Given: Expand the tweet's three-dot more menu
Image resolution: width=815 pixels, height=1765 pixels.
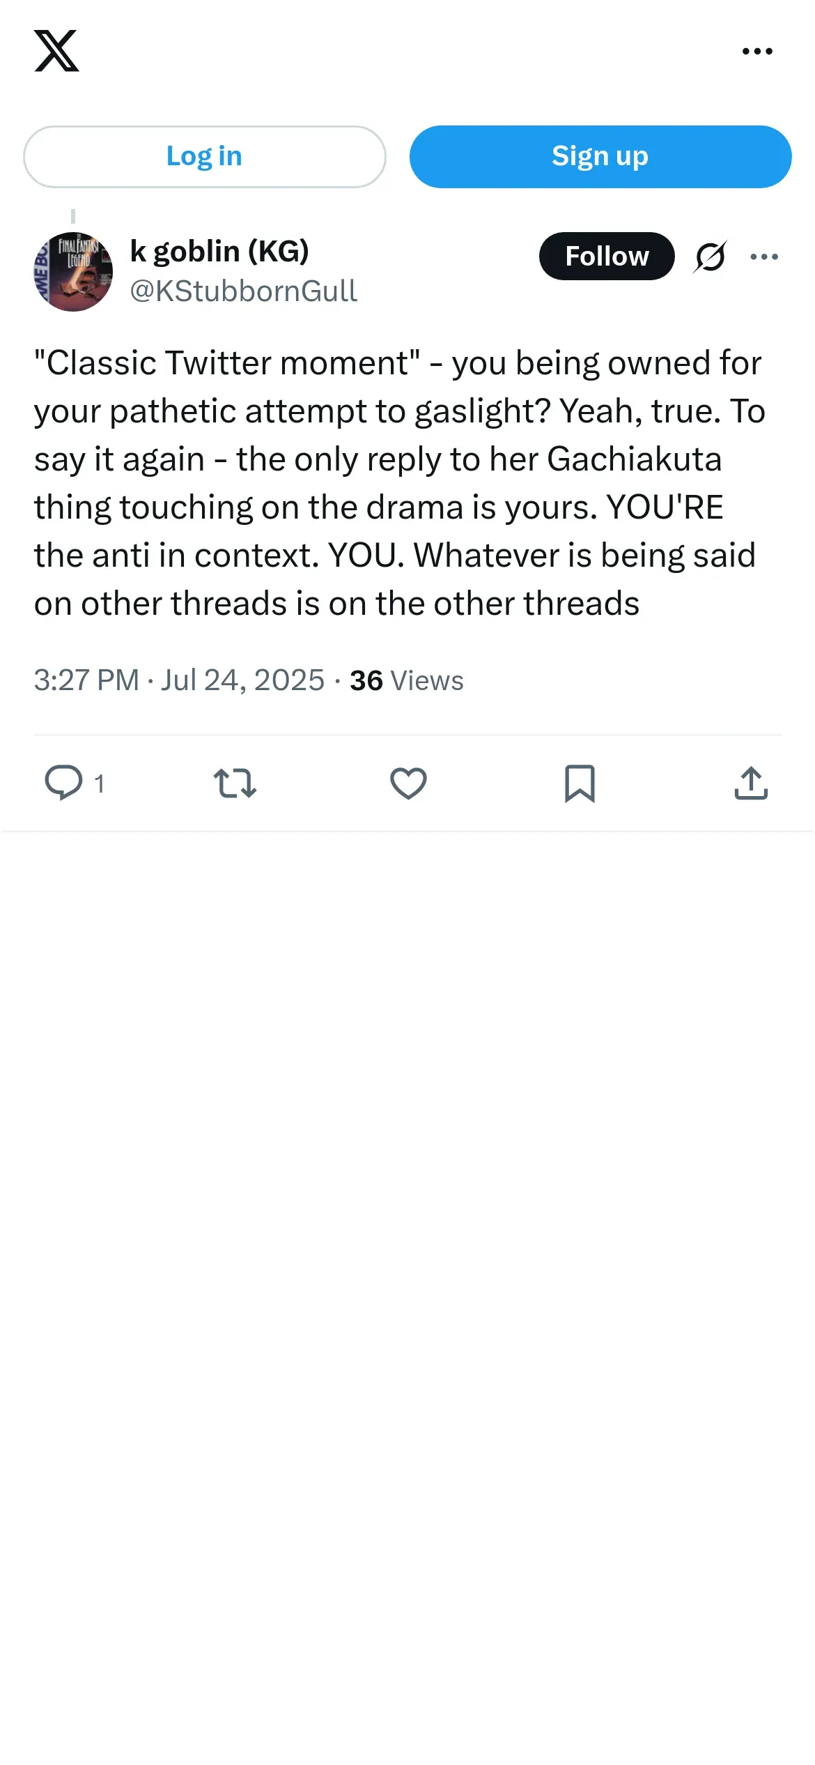Looking at the screenshot, I should point(764,257).
